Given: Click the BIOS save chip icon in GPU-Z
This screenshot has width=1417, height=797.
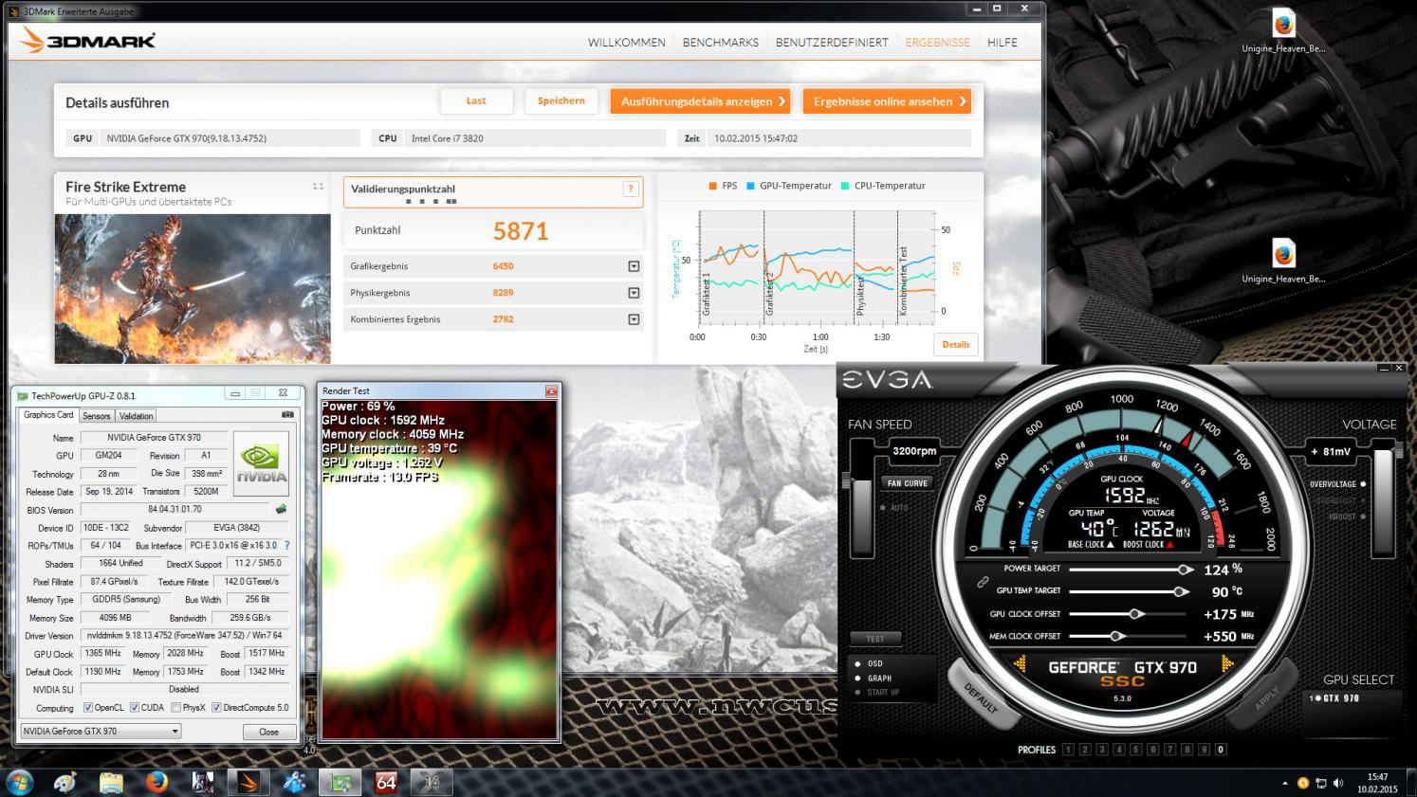Looking at the screenshot, I should coord(282,509).
